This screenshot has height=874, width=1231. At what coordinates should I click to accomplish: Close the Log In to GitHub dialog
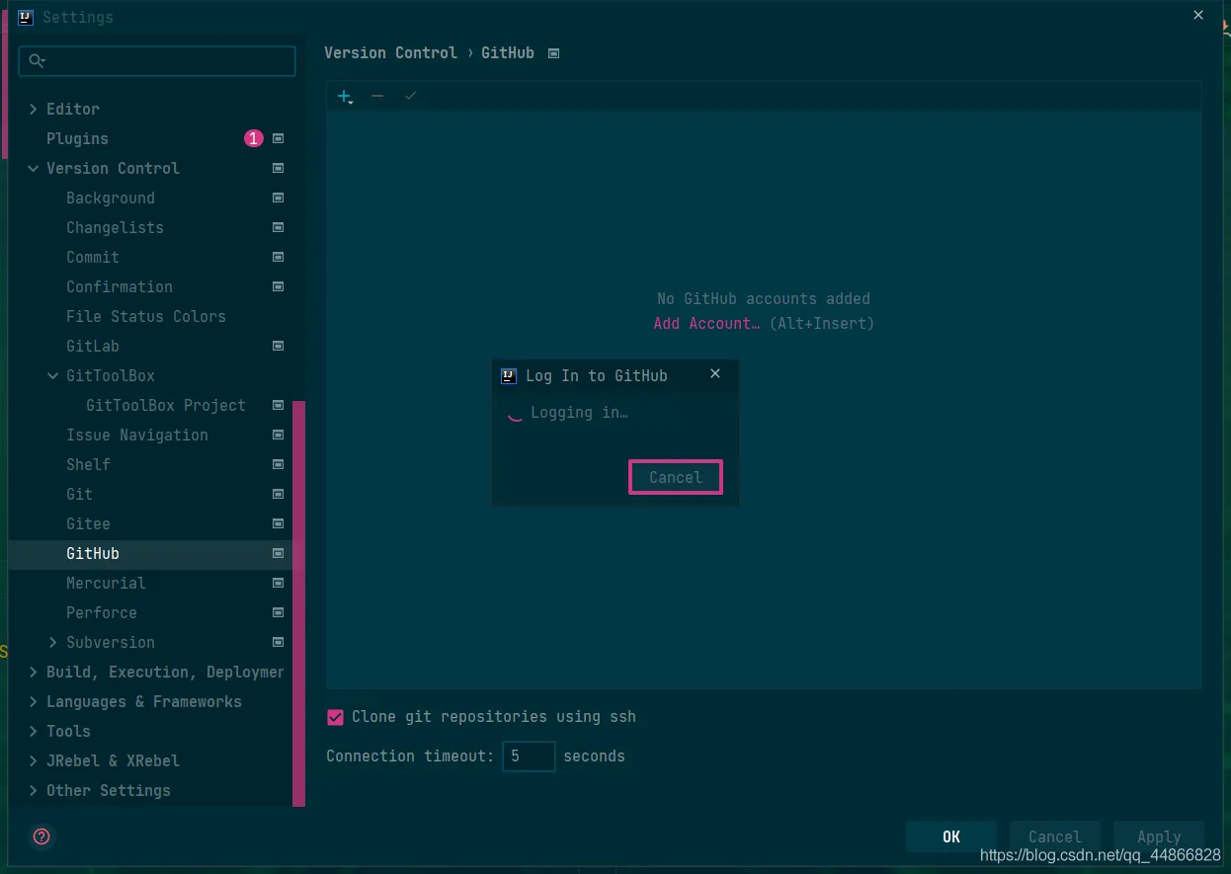click(x=715, y=373)
